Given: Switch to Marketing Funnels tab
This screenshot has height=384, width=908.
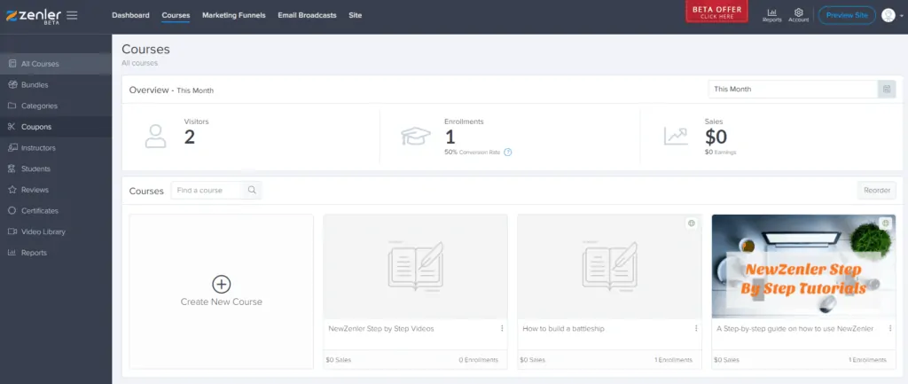Looking at the screenshot, I should tap(233, 15).
